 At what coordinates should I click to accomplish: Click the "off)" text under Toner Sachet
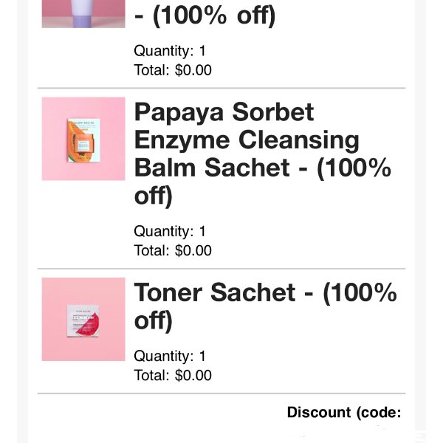pos(153,320)
